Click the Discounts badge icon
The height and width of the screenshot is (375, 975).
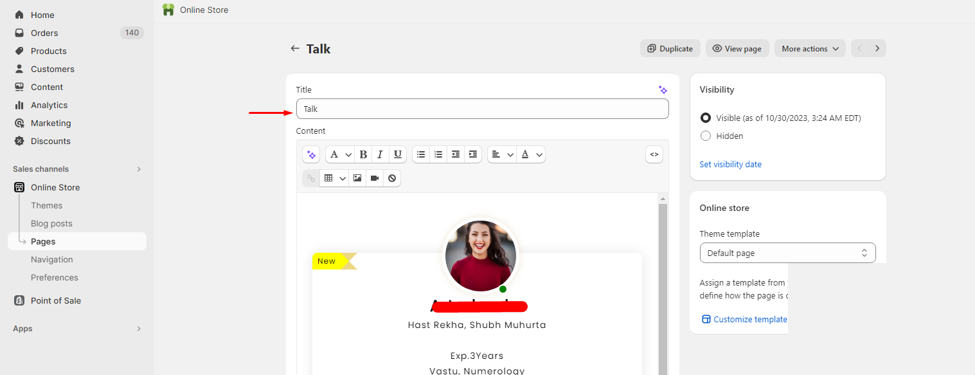click(19, 141)
